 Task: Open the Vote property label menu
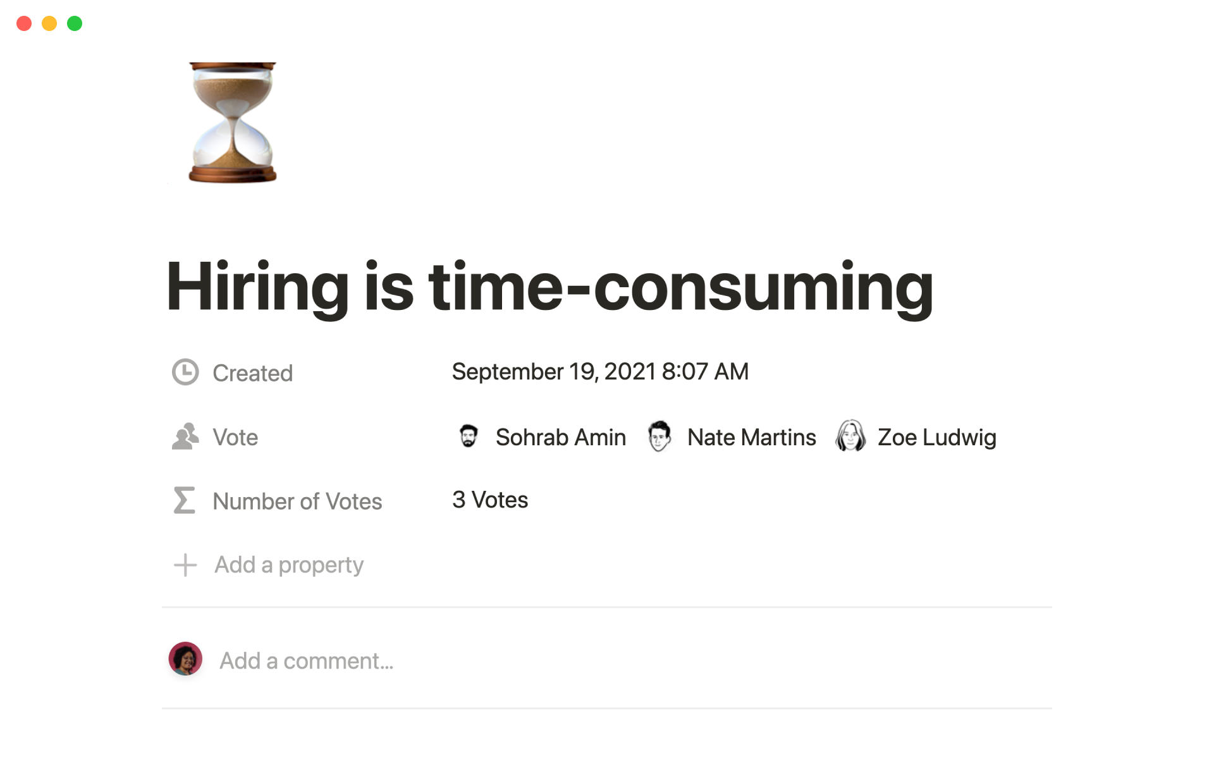pyautogui.click(x=235, y=438)
